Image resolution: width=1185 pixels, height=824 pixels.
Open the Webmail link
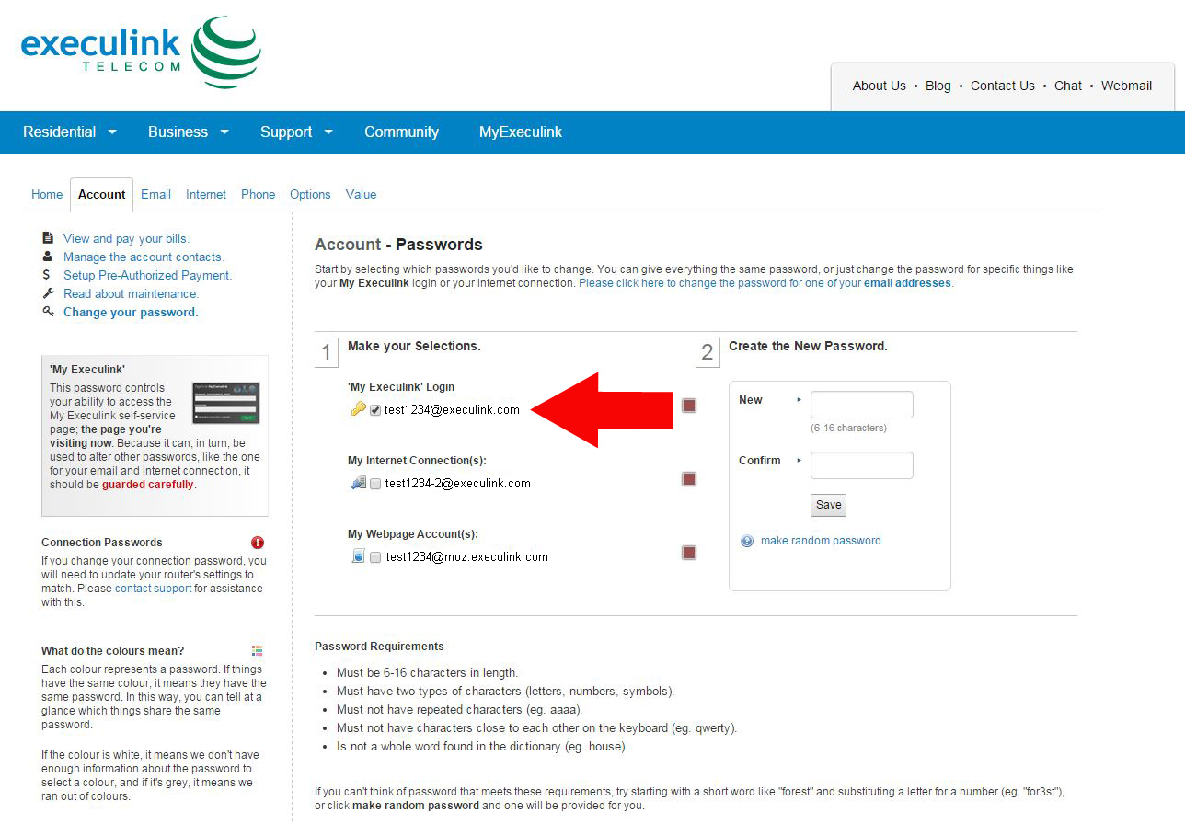click(1127, 86)
